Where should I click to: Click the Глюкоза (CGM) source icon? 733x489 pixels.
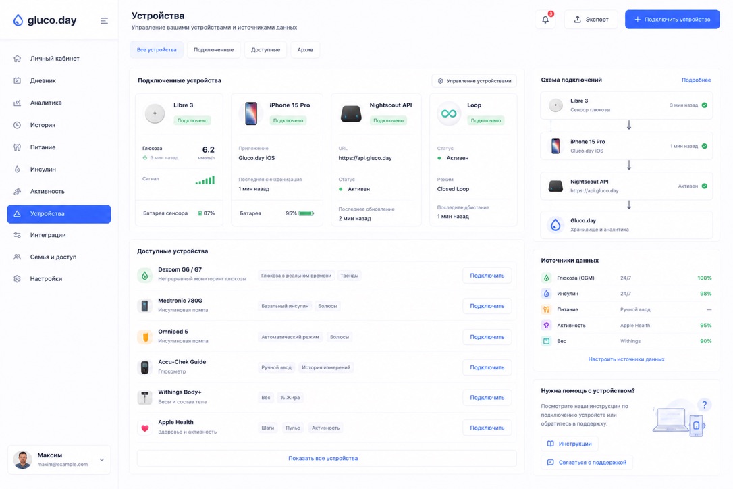(546, 278)
